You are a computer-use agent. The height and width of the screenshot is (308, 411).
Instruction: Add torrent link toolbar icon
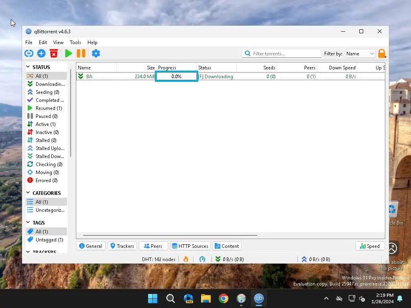pos(29,53)
